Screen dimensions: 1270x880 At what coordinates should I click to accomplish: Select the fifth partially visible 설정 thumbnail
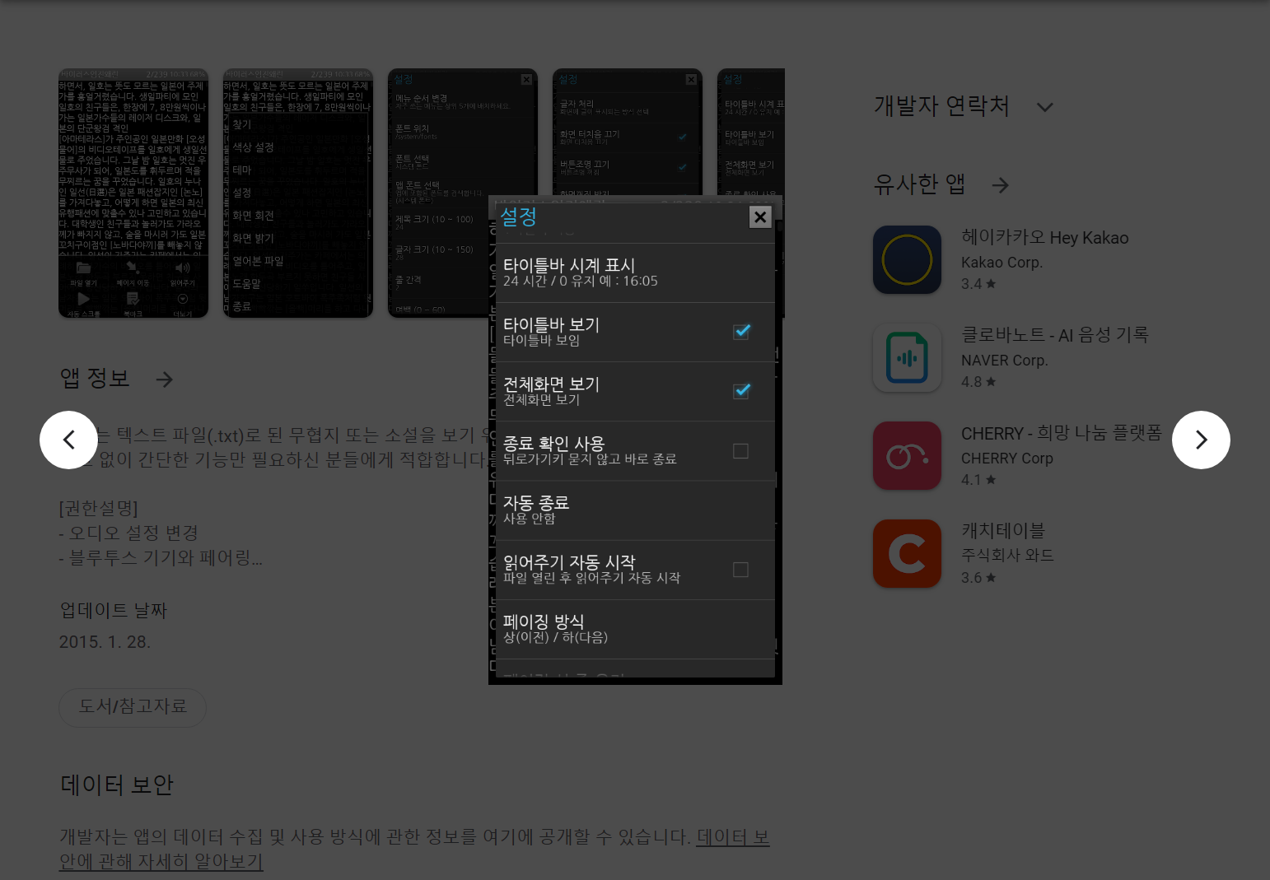coord(751,132)
